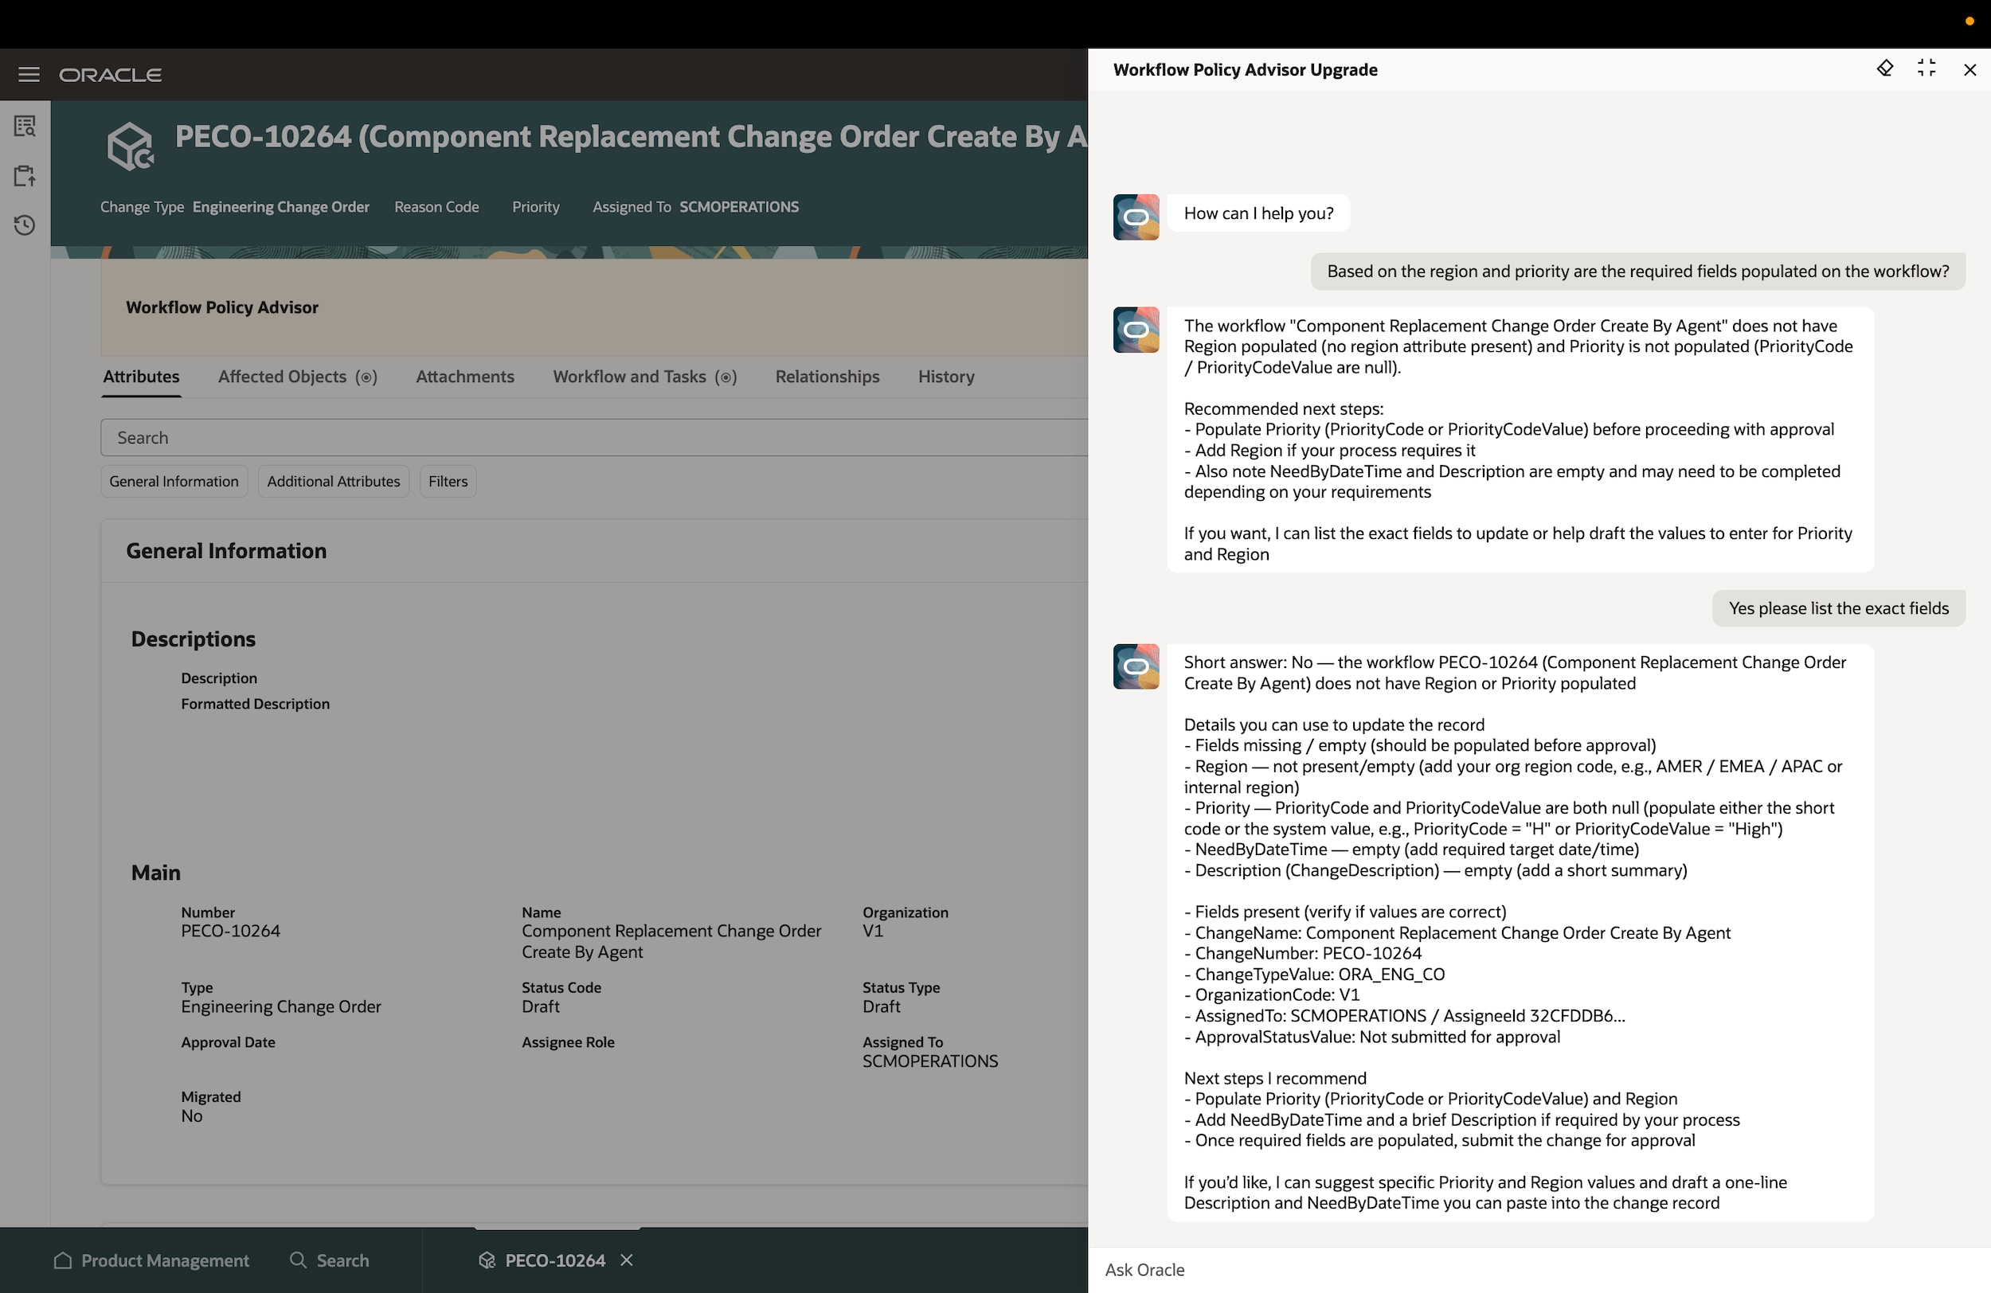Click the bottom bar Search link
The height and width of the screenshot is (1293, 1991).
pos(330,1260)
